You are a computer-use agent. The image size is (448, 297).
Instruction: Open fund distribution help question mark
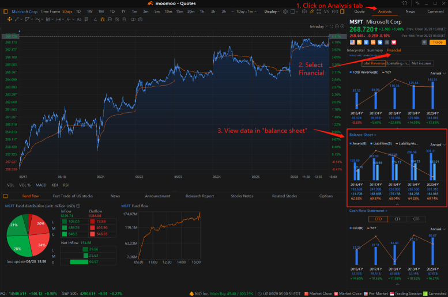[x=78, y=205]
